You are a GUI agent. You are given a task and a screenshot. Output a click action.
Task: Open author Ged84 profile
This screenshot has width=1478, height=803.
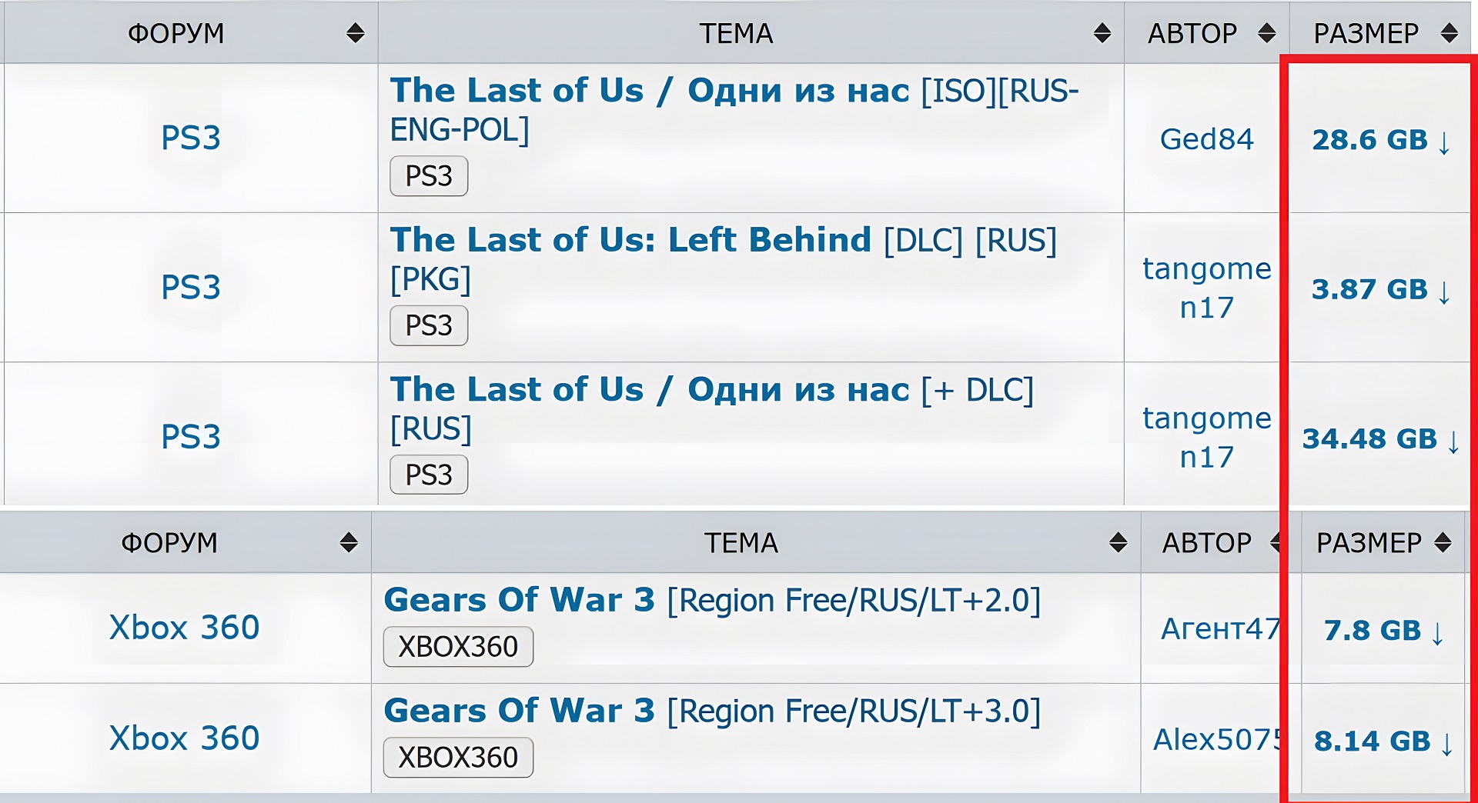pyautogui.click(x=1206, y=139)
